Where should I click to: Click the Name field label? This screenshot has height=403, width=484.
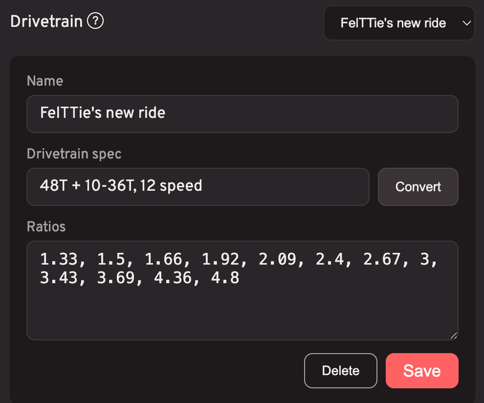point(45,81)
